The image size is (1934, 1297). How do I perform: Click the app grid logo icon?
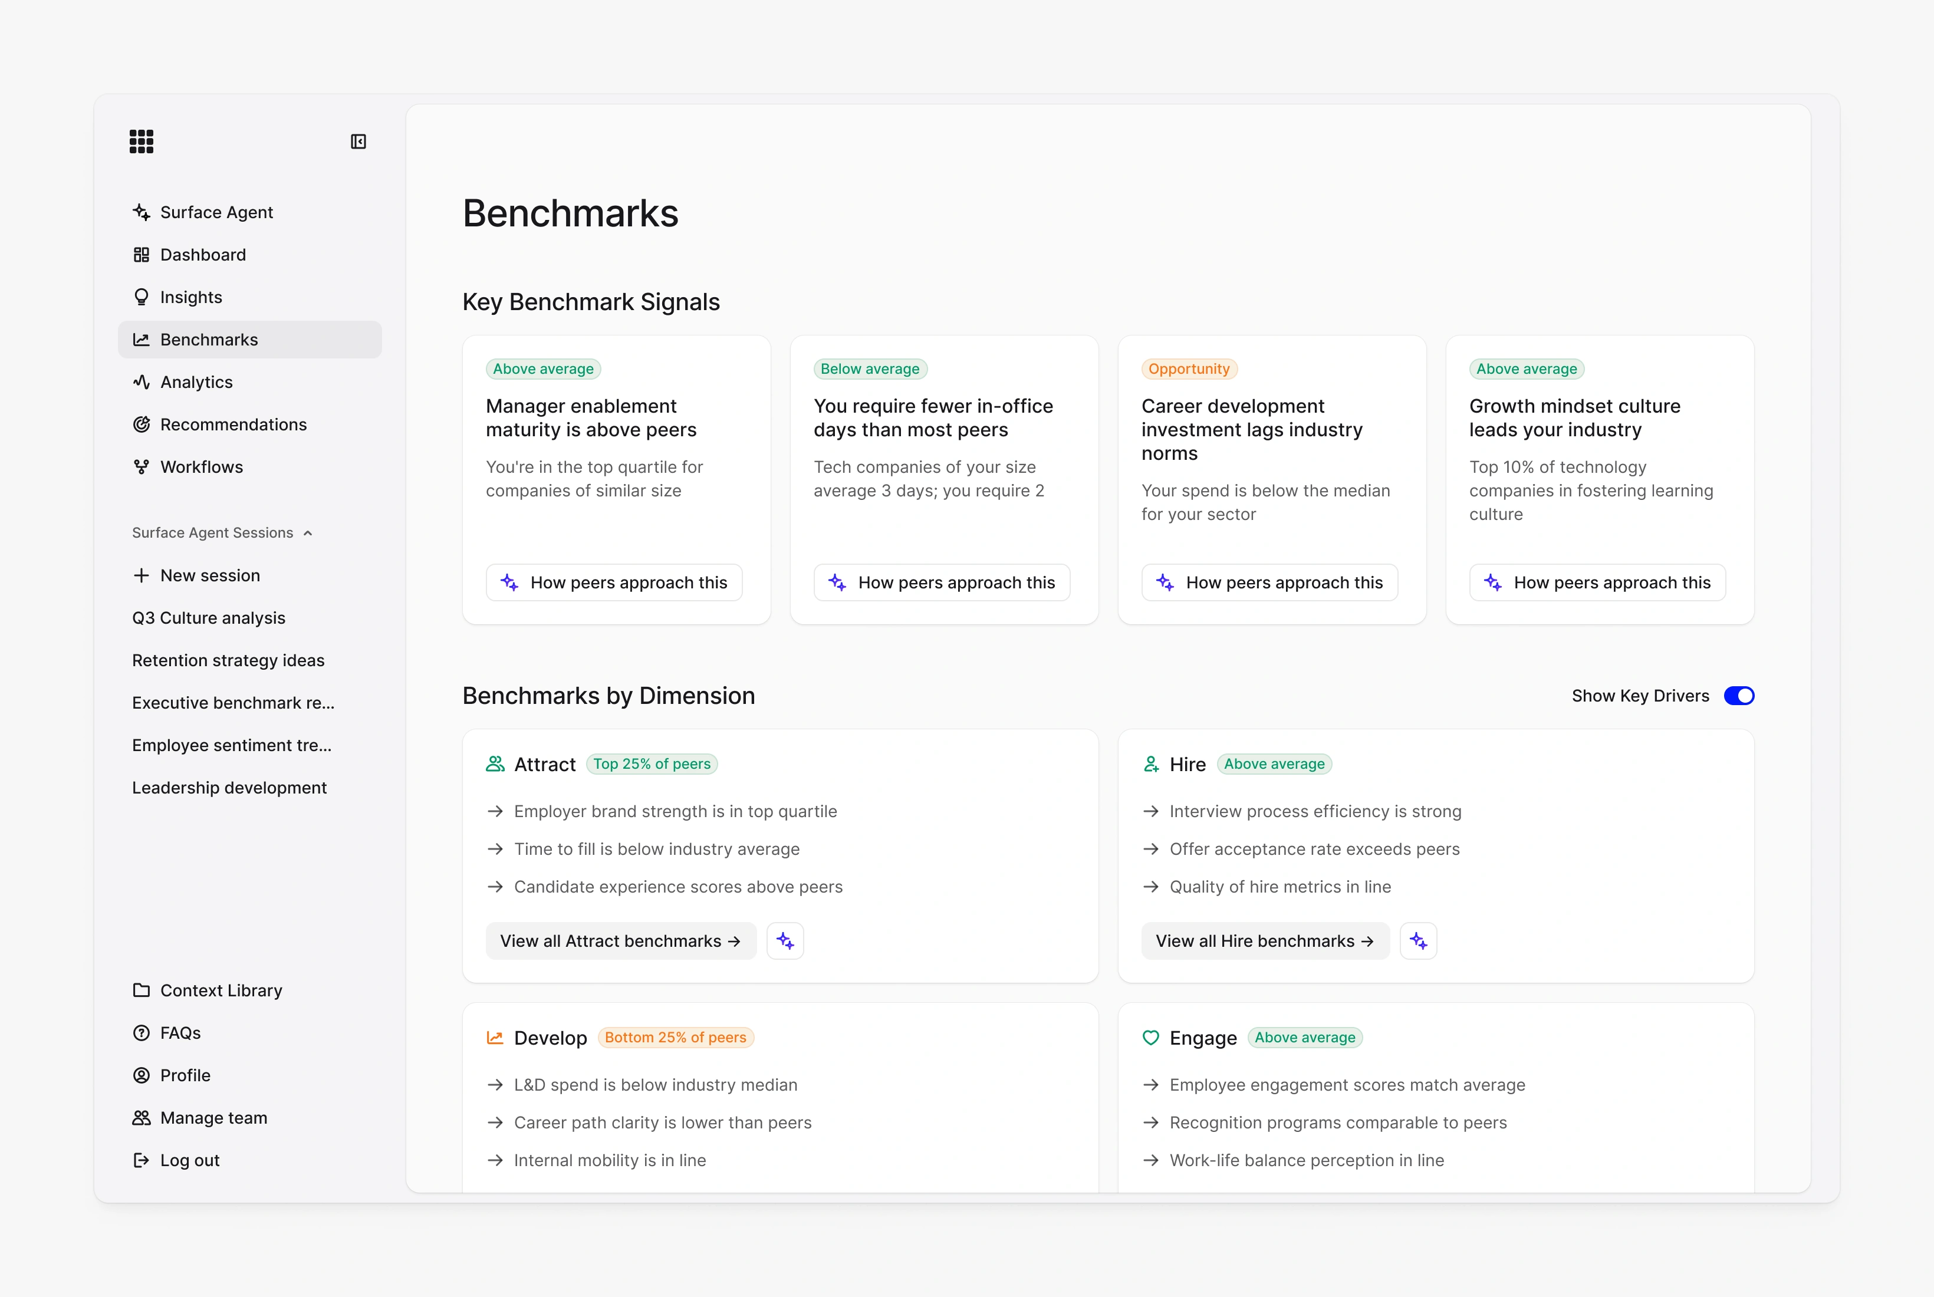142,141
